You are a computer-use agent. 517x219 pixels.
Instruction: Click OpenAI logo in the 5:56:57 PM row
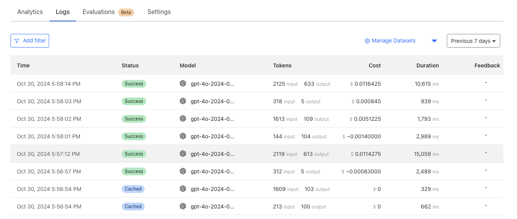[x=183, y=171]
